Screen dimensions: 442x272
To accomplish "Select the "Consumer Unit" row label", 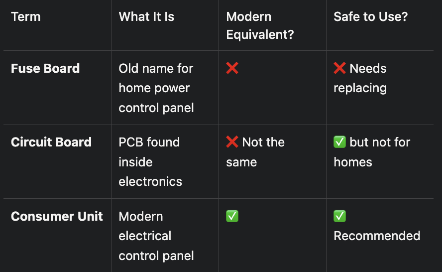I will pos(57,216).
